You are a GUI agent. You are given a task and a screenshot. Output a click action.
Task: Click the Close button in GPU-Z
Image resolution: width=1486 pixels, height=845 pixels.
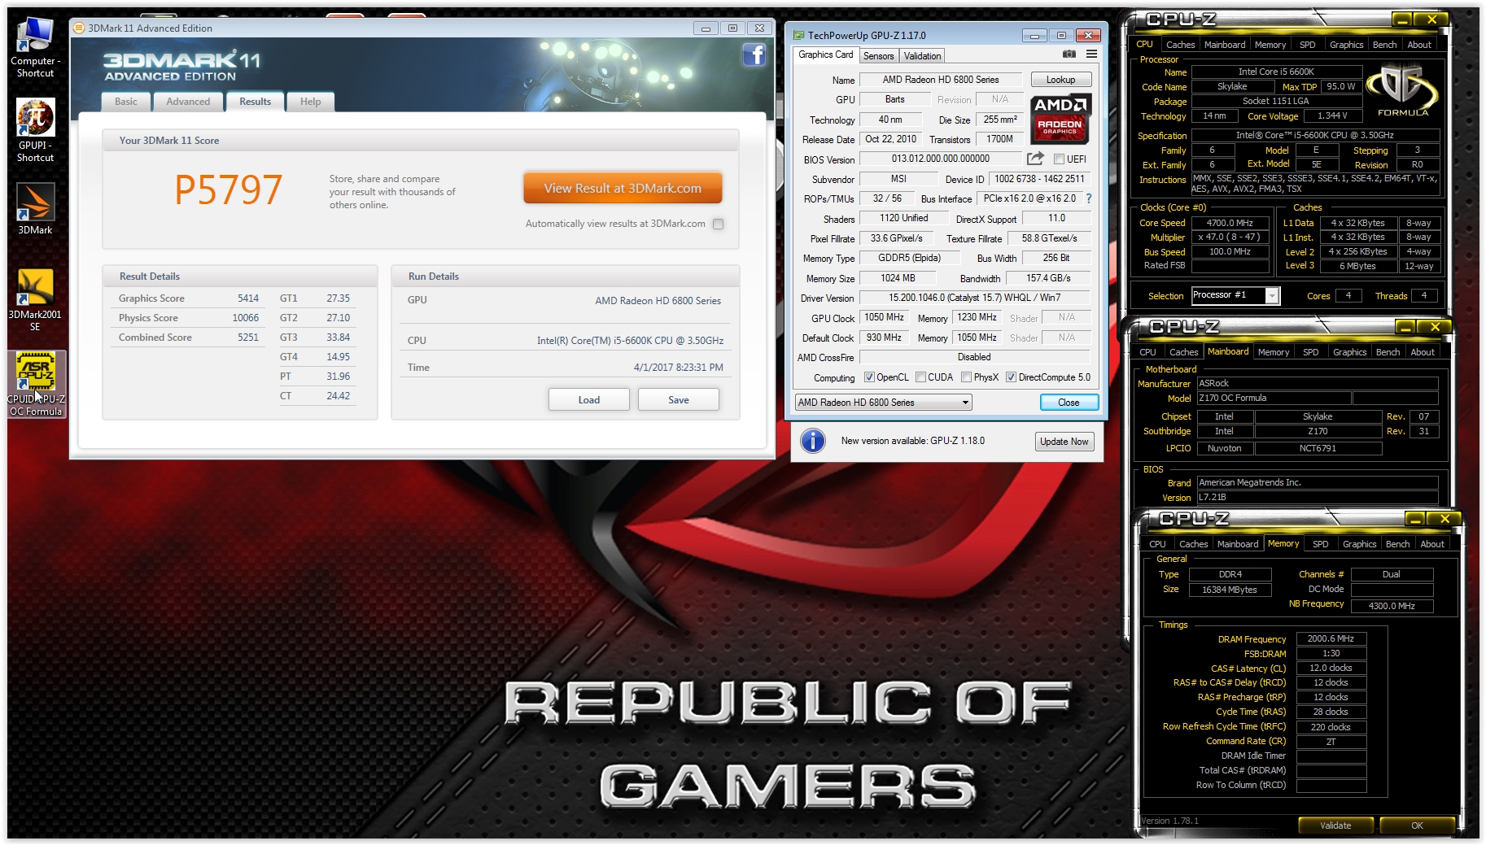(1069, 403)
